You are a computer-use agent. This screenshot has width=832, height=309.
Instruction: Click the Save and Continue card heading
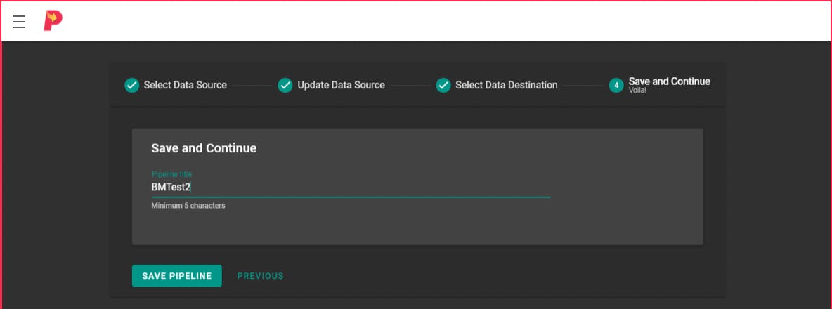tap(204, 148)
